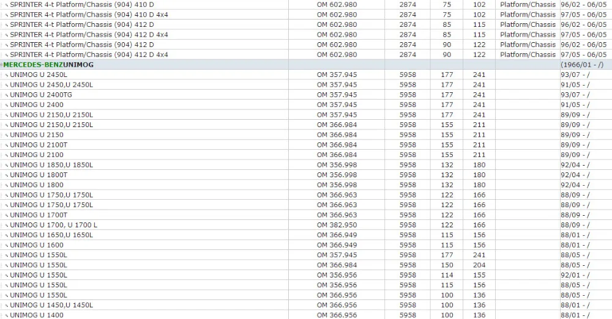Click the 96/02 - 06/05 date for 410 D
This screenshot has height=319, width=612.
[583, 5]
